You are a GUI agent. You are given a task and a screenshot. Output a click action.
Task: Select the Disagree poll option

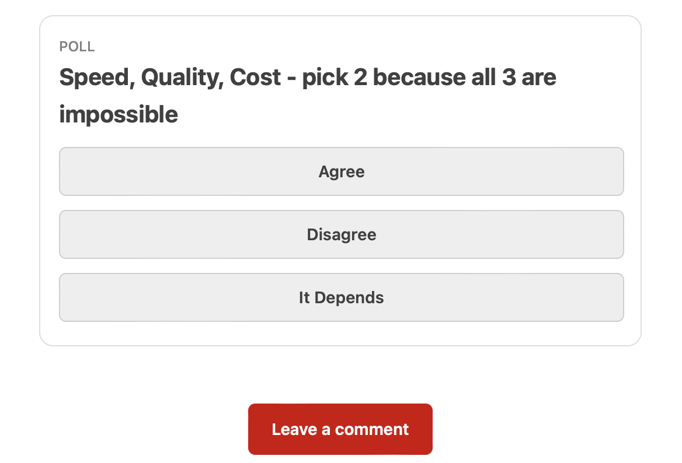point(341,234)
